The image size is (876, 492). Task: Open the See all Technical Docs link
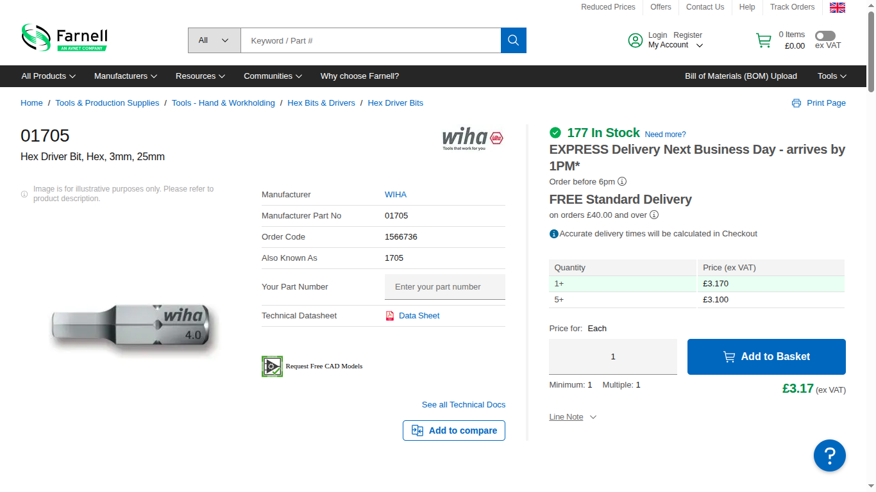click(464, 405)
